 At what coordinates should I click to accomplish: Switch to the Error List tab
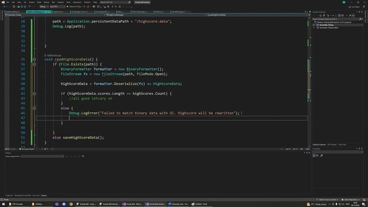click(36, 195)
